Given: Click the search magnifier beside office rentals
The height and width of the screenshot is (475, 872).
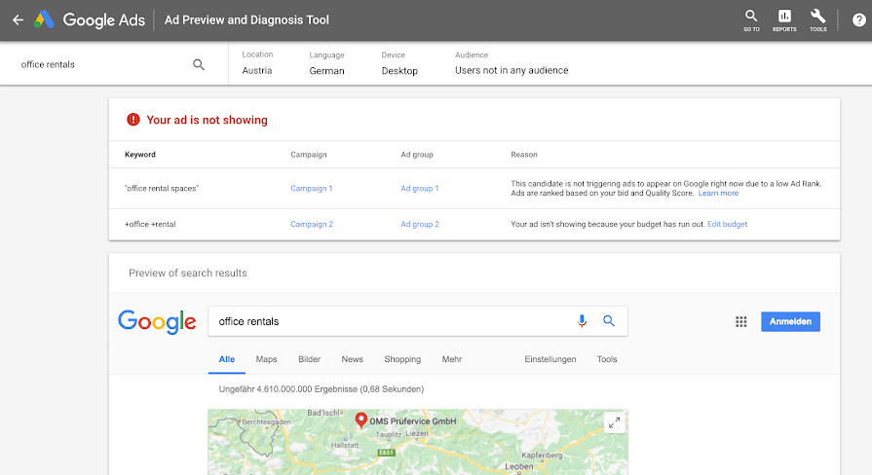Looking at the screenshot, I should coord(199,64).
